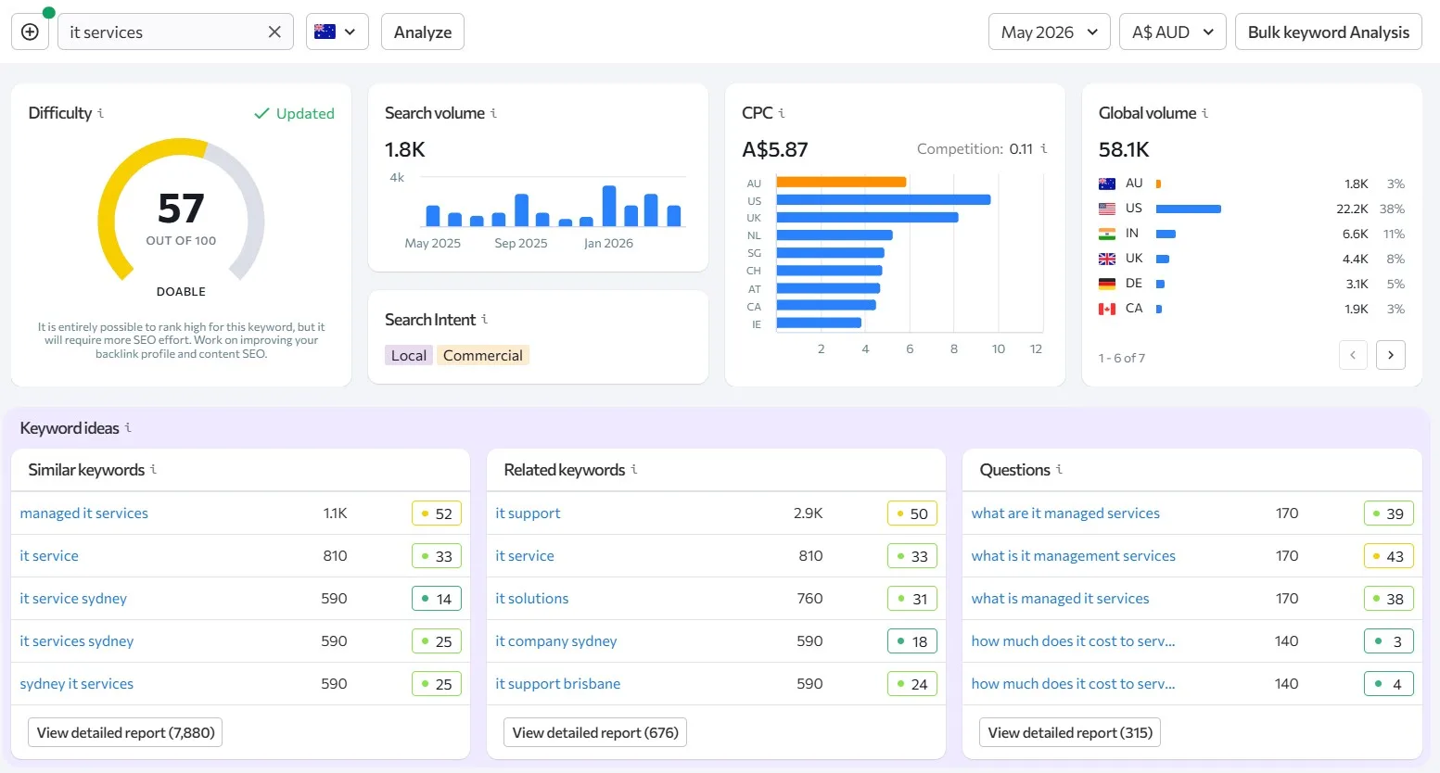Click the CPC info icon
Screen dimensions: 1440x773
782,113
